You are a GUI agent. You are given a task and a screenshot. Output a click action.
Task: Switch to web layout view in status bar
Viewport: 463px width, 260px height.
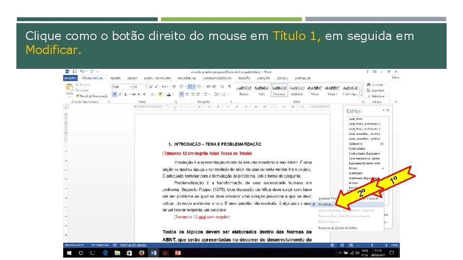click(x=351, y=245)
